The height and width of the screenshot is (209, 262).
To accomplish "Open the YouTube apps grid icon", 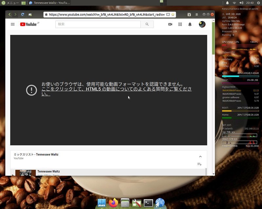I will coord(180,24).
